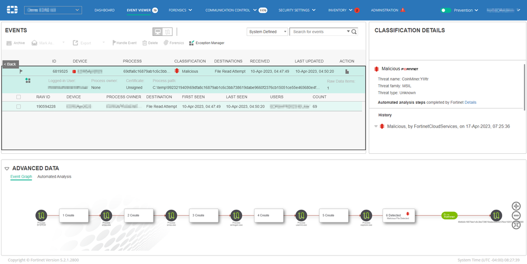This screenshot has width=527, height=264.
Task: Zoom in on the event graph
Action: 516,206
